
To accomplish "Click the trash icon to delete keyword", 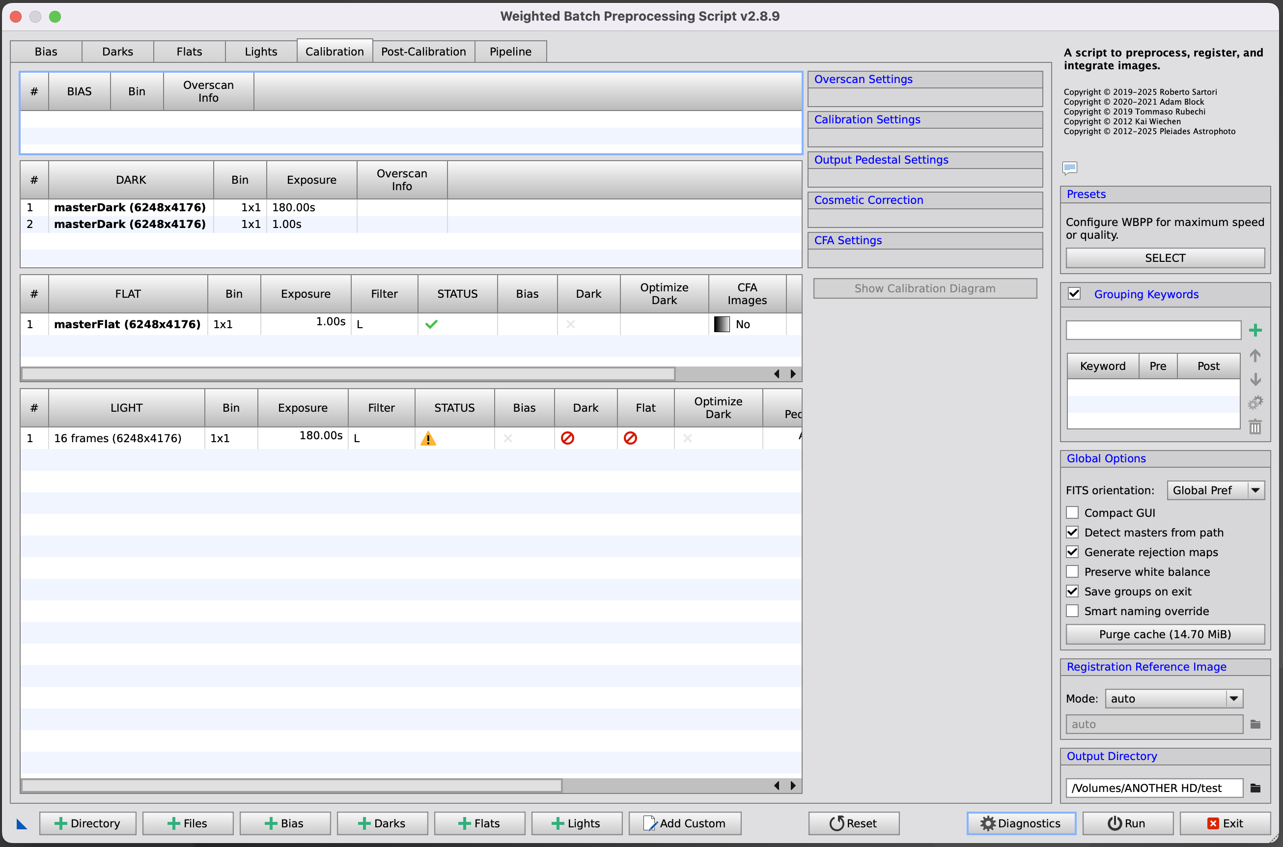I will pos(1255,427).
